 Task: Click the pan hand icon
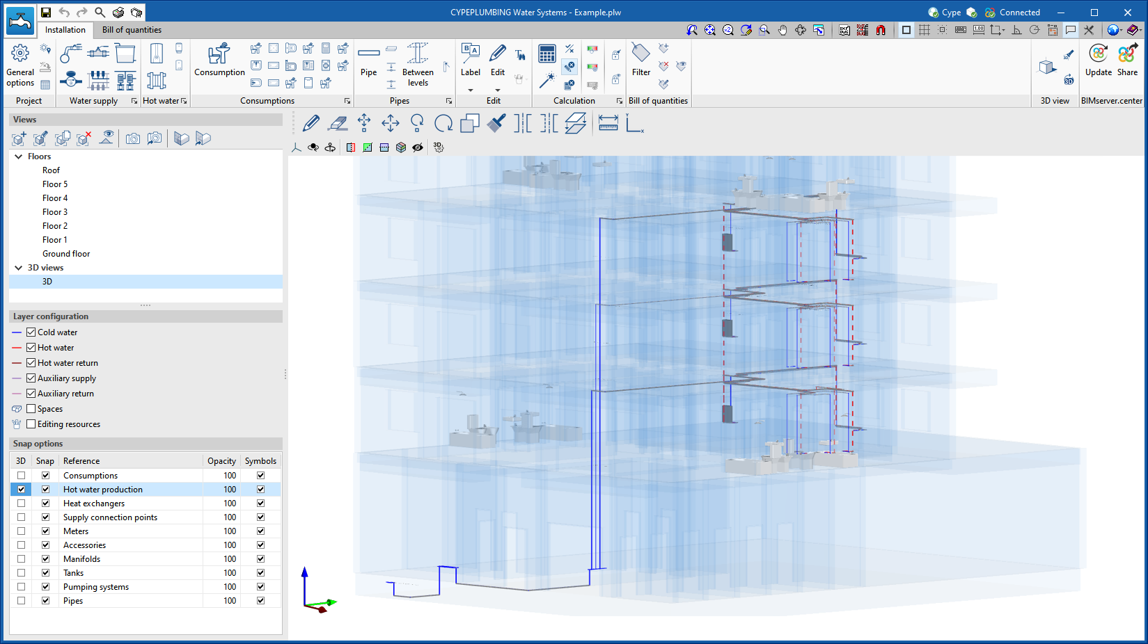click(x=783, y=30)
